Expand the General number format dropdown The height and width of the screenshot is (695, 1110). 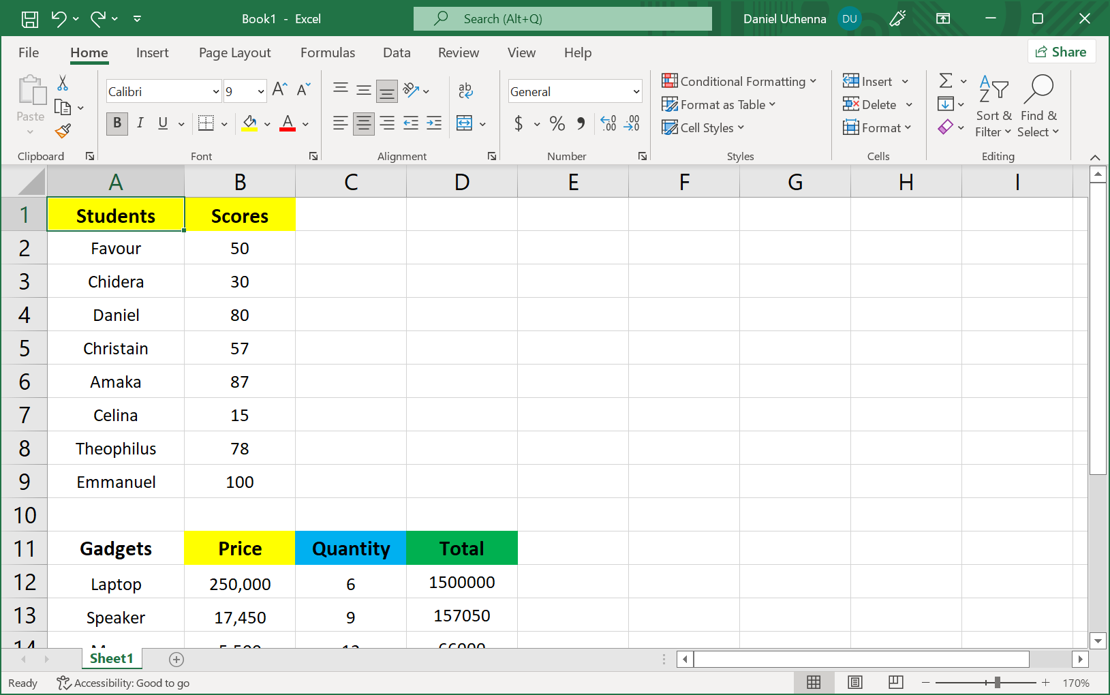(x=636, y=92)
